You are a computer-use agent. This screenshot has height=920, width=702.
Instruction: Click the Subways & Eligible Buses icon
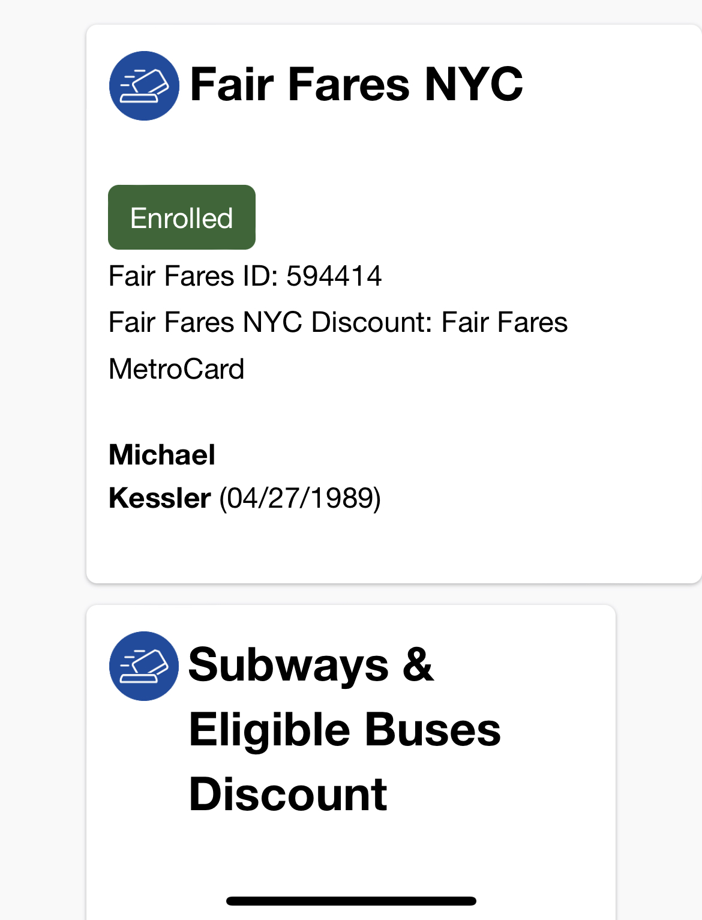(144, 666)
